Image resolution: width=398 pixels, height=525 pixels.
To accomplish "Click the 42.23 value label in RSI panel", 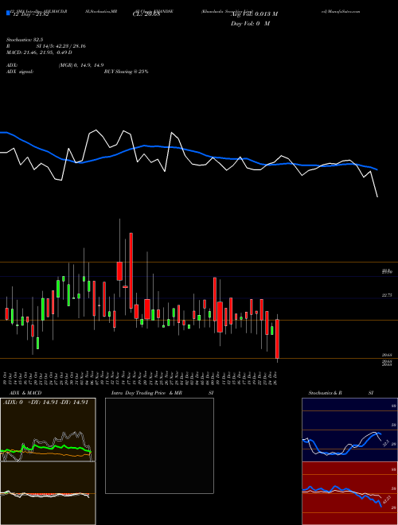I will tap(386, 500).
